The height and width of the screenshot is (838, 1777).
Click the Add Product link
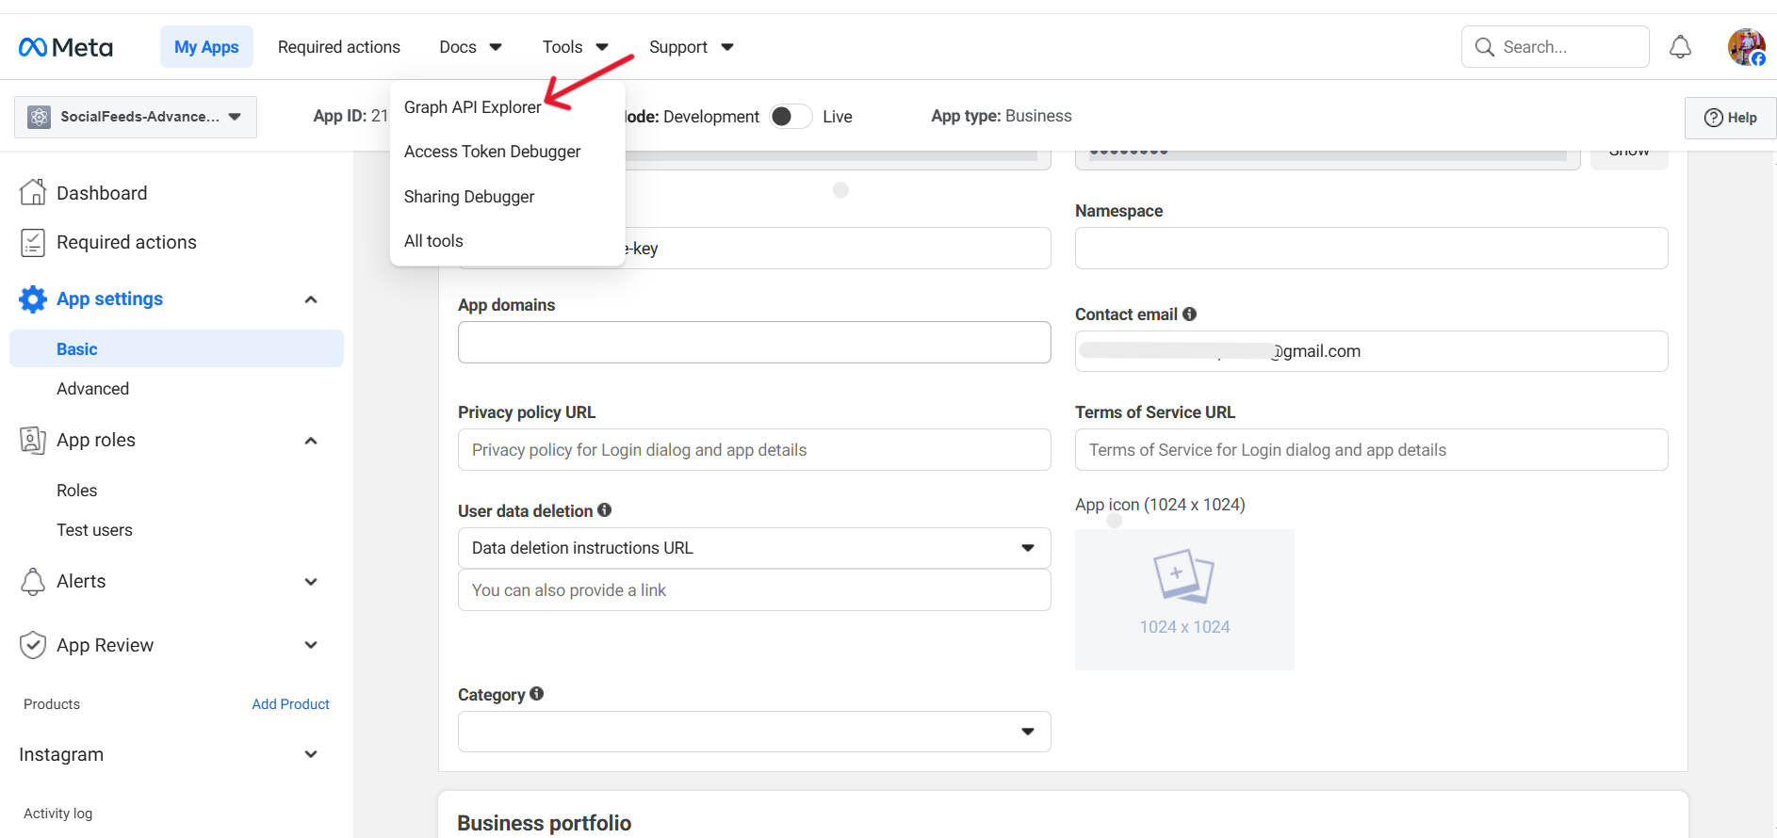click(x=290, y=704)
